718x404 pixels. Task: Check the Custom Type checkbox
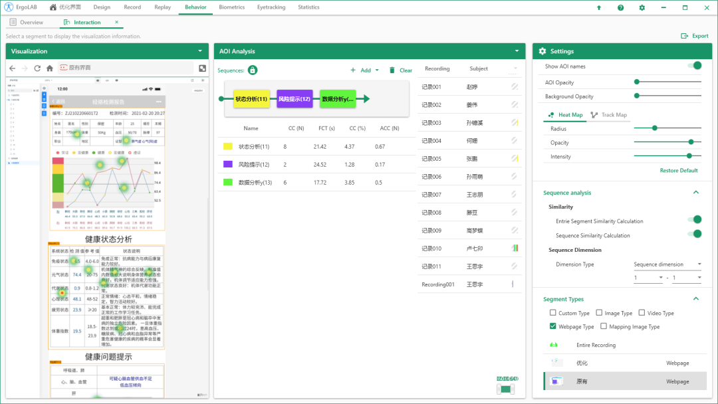[552, 312]
